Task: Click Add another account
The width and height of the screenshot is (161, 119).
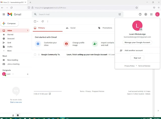Action: (x=137, y=50)
